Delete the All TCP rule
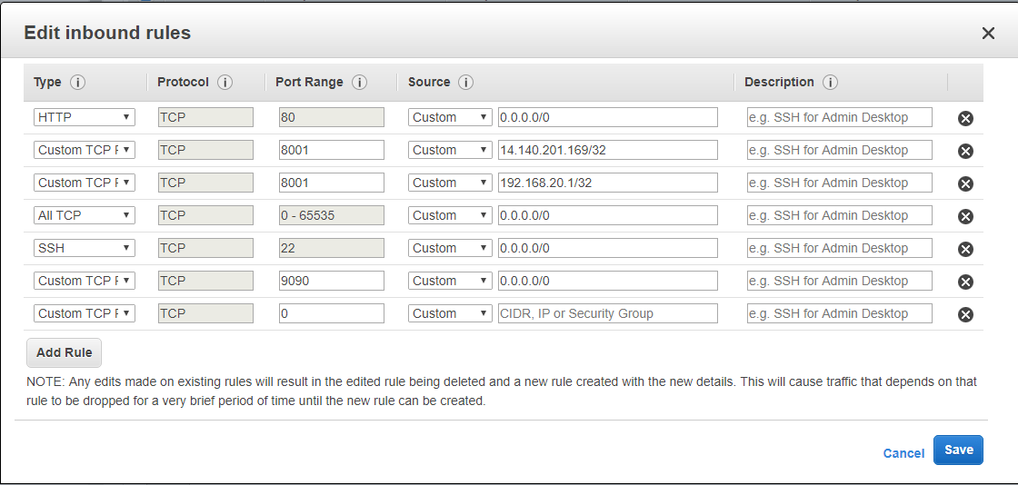This screenshot has height=485, width=1018. click(965, 216)
